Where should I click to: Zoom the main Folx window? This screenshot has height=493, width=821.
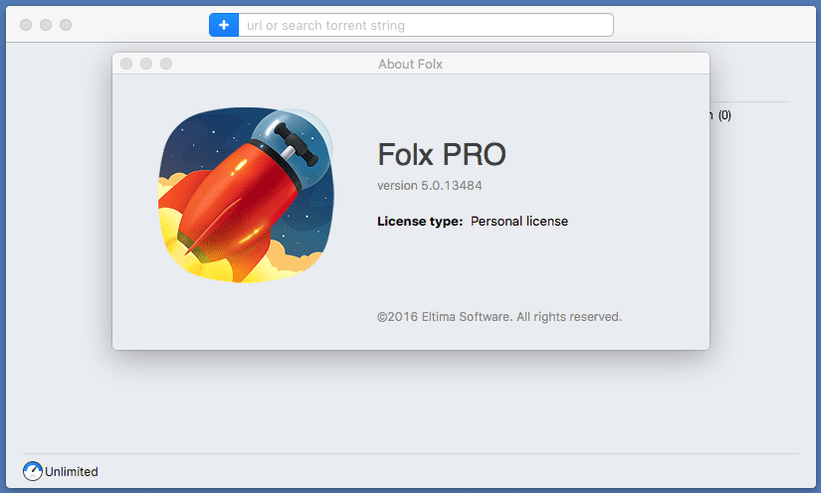(x=66, y=25)
